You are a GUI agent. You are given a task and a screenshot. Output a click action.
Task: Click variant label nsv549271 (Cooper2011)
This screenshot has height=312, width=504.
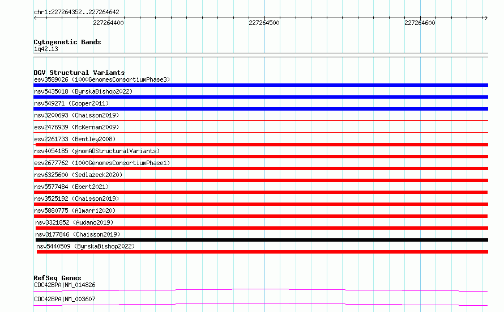[x=71, y=103]
